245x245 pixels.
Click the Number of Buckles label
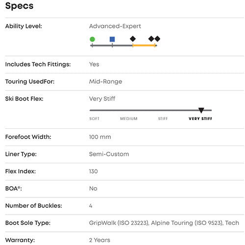coord(34,206)
